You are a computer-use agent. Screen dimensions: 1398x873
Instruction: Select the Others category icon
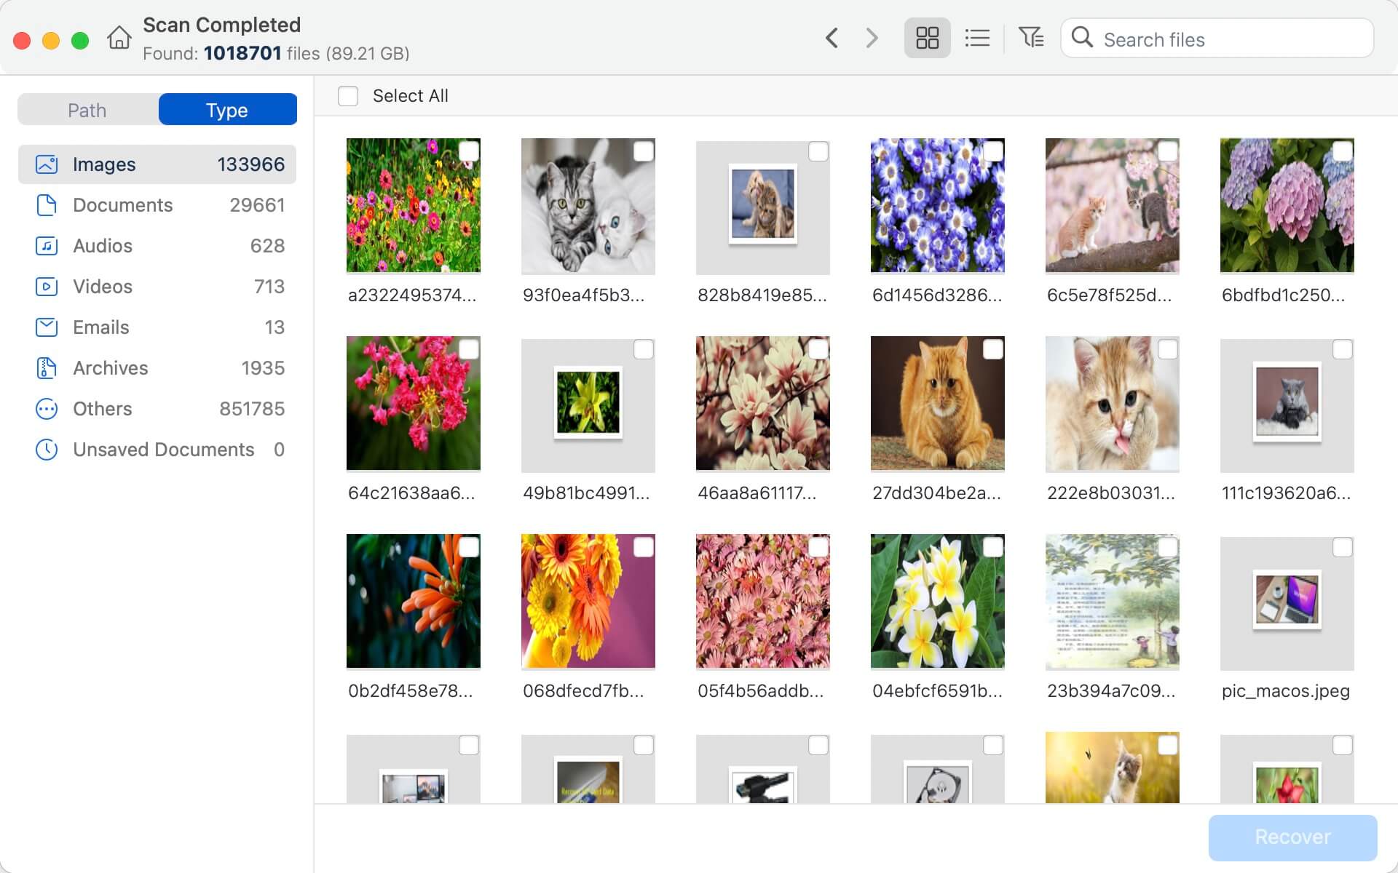click(x=47, y=409)
